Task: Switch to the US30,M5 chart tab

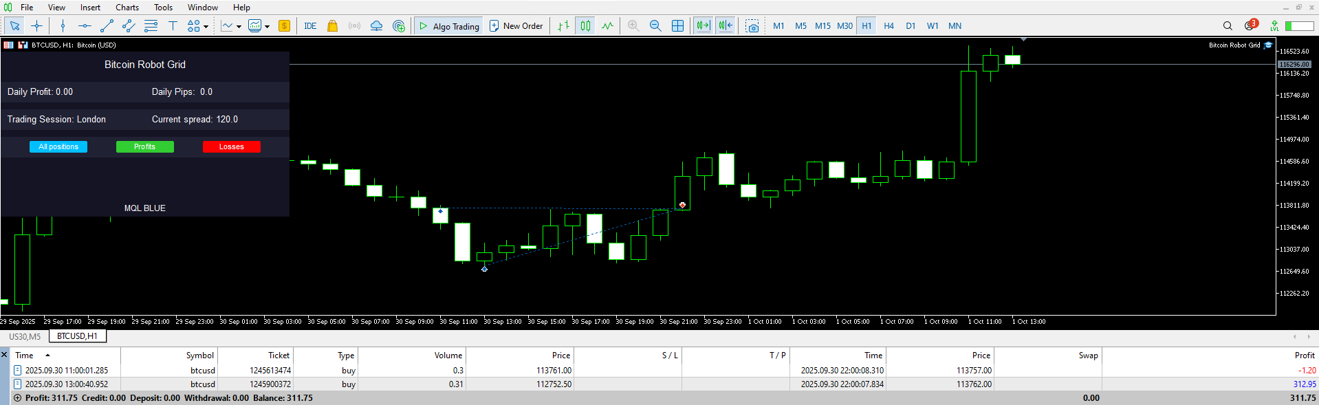Action: pos(25,336)
